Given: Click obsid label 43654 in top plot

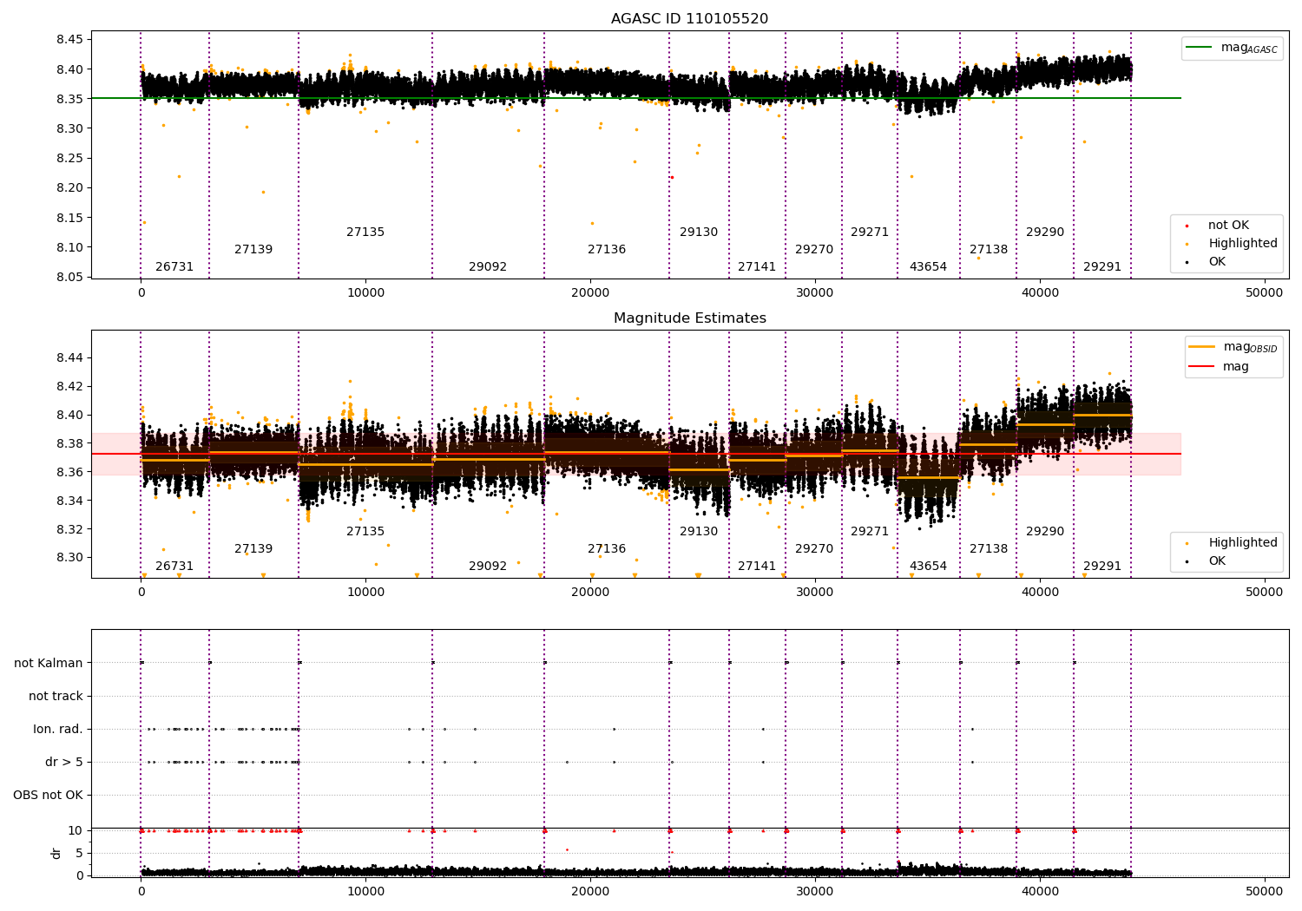Looking at the screenshot, I should tap(928, 267).
